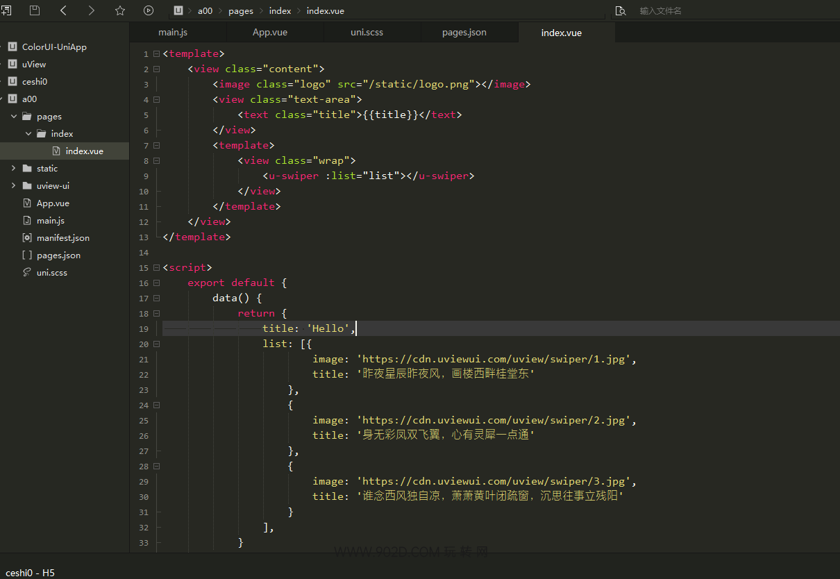Fold the script block at line 15

(x=157, y=267)
